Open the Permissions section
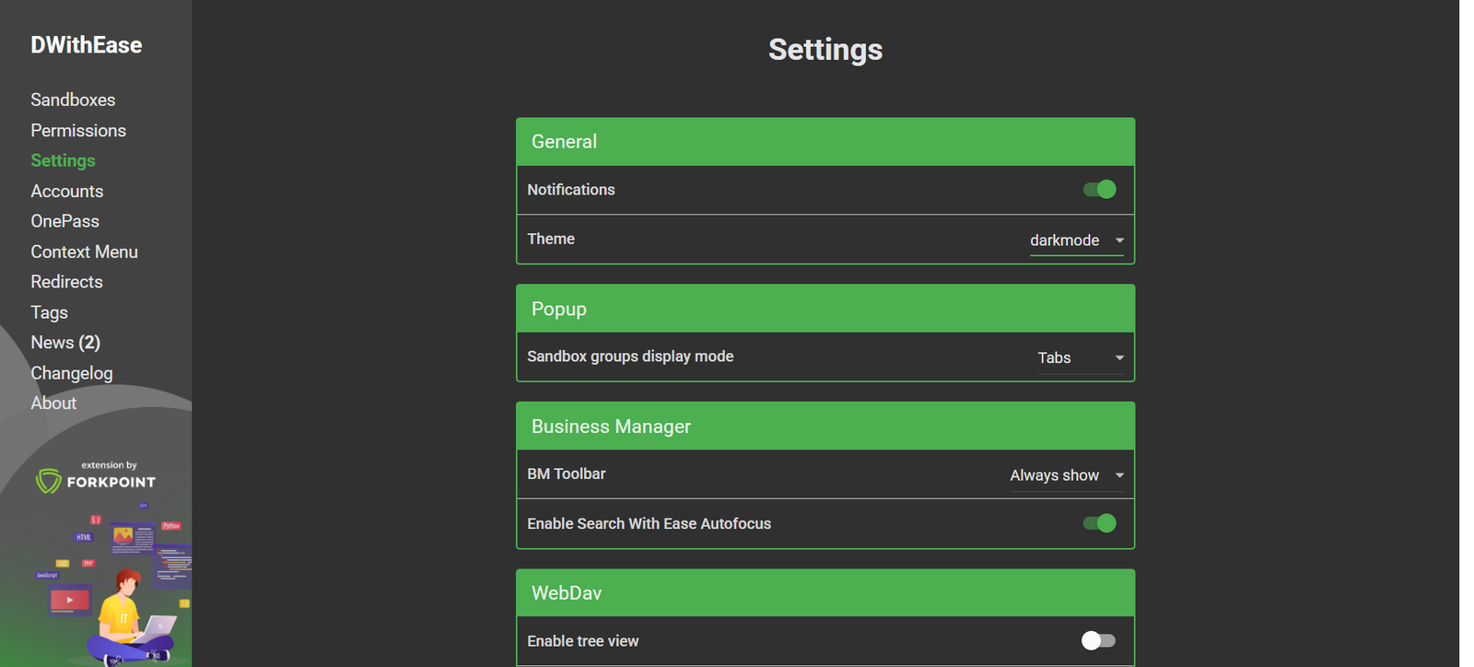The width and height of the screenshot is (1474, 667). click(78, 130)
